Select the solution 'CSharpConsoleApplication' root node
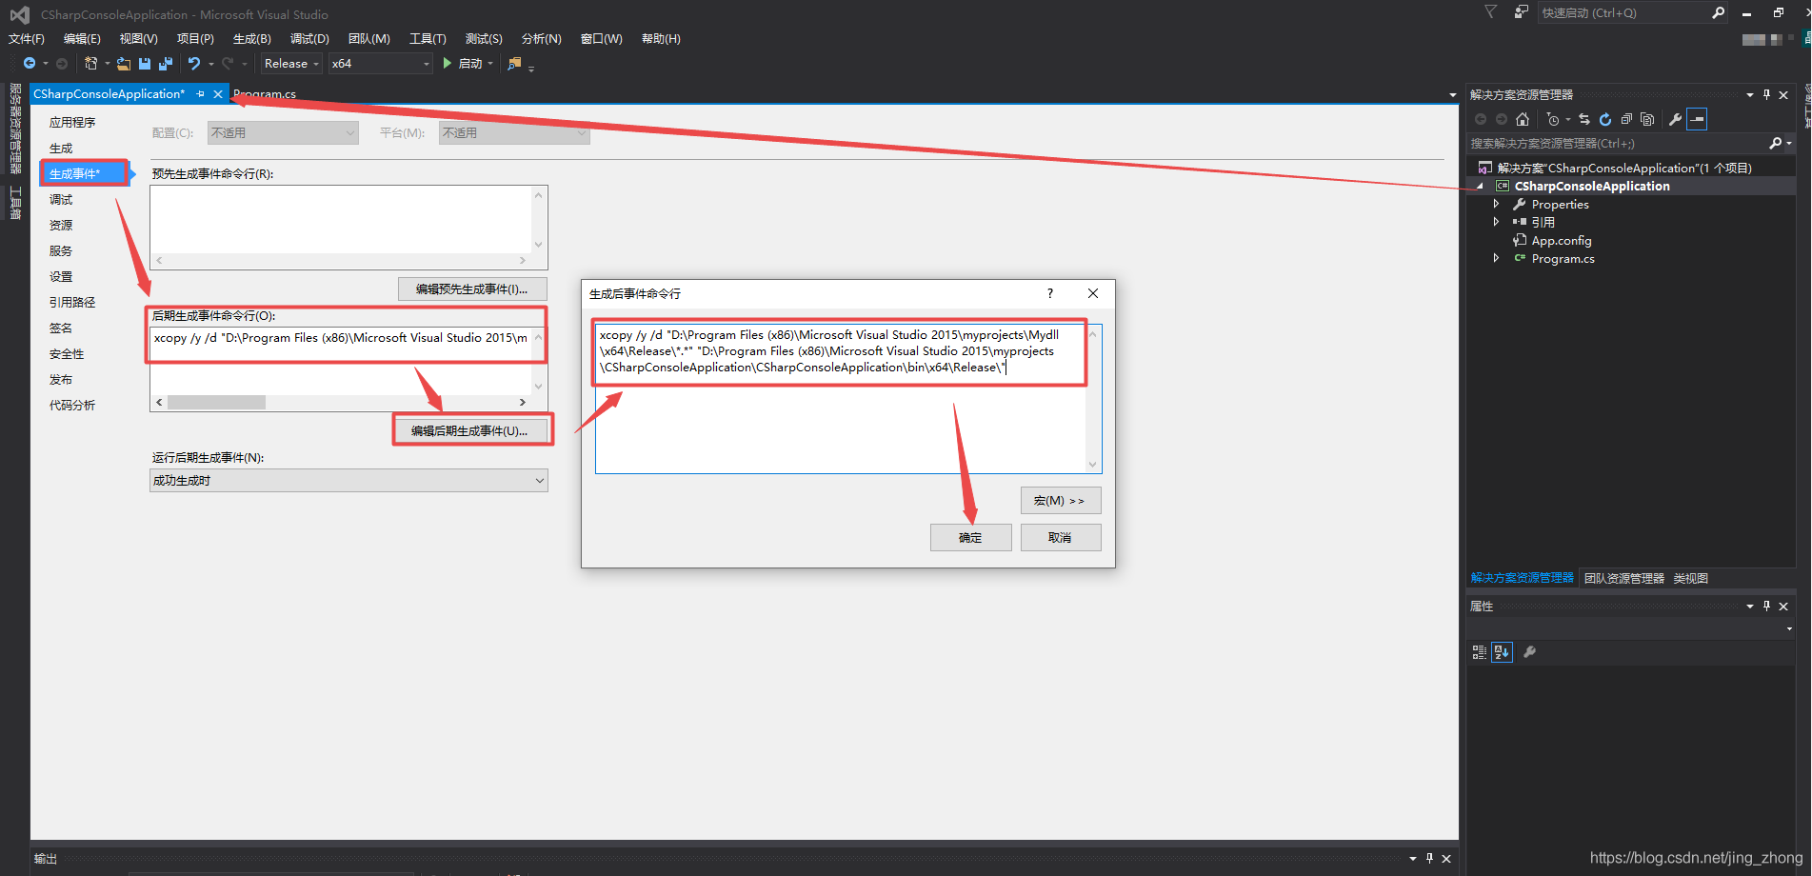The height and width of the screenshot is (876, 1812). (1624, 169)
